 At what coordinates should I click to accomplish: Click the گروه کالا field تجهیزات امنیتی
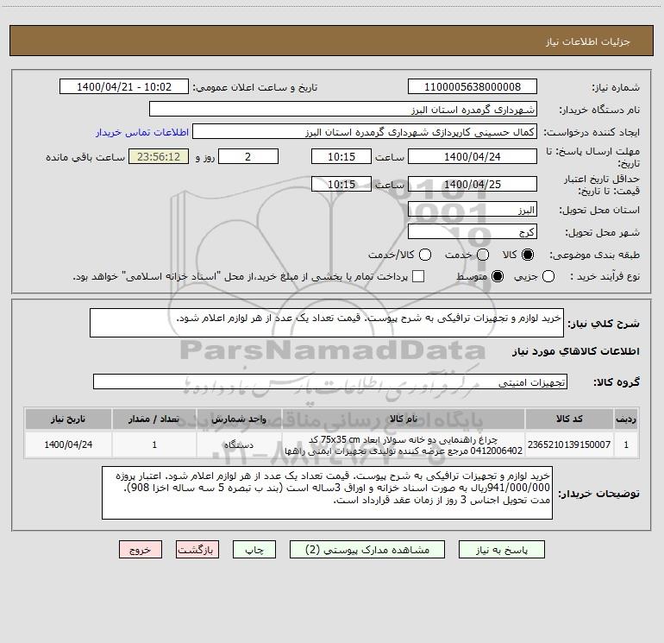pos(330,381)
